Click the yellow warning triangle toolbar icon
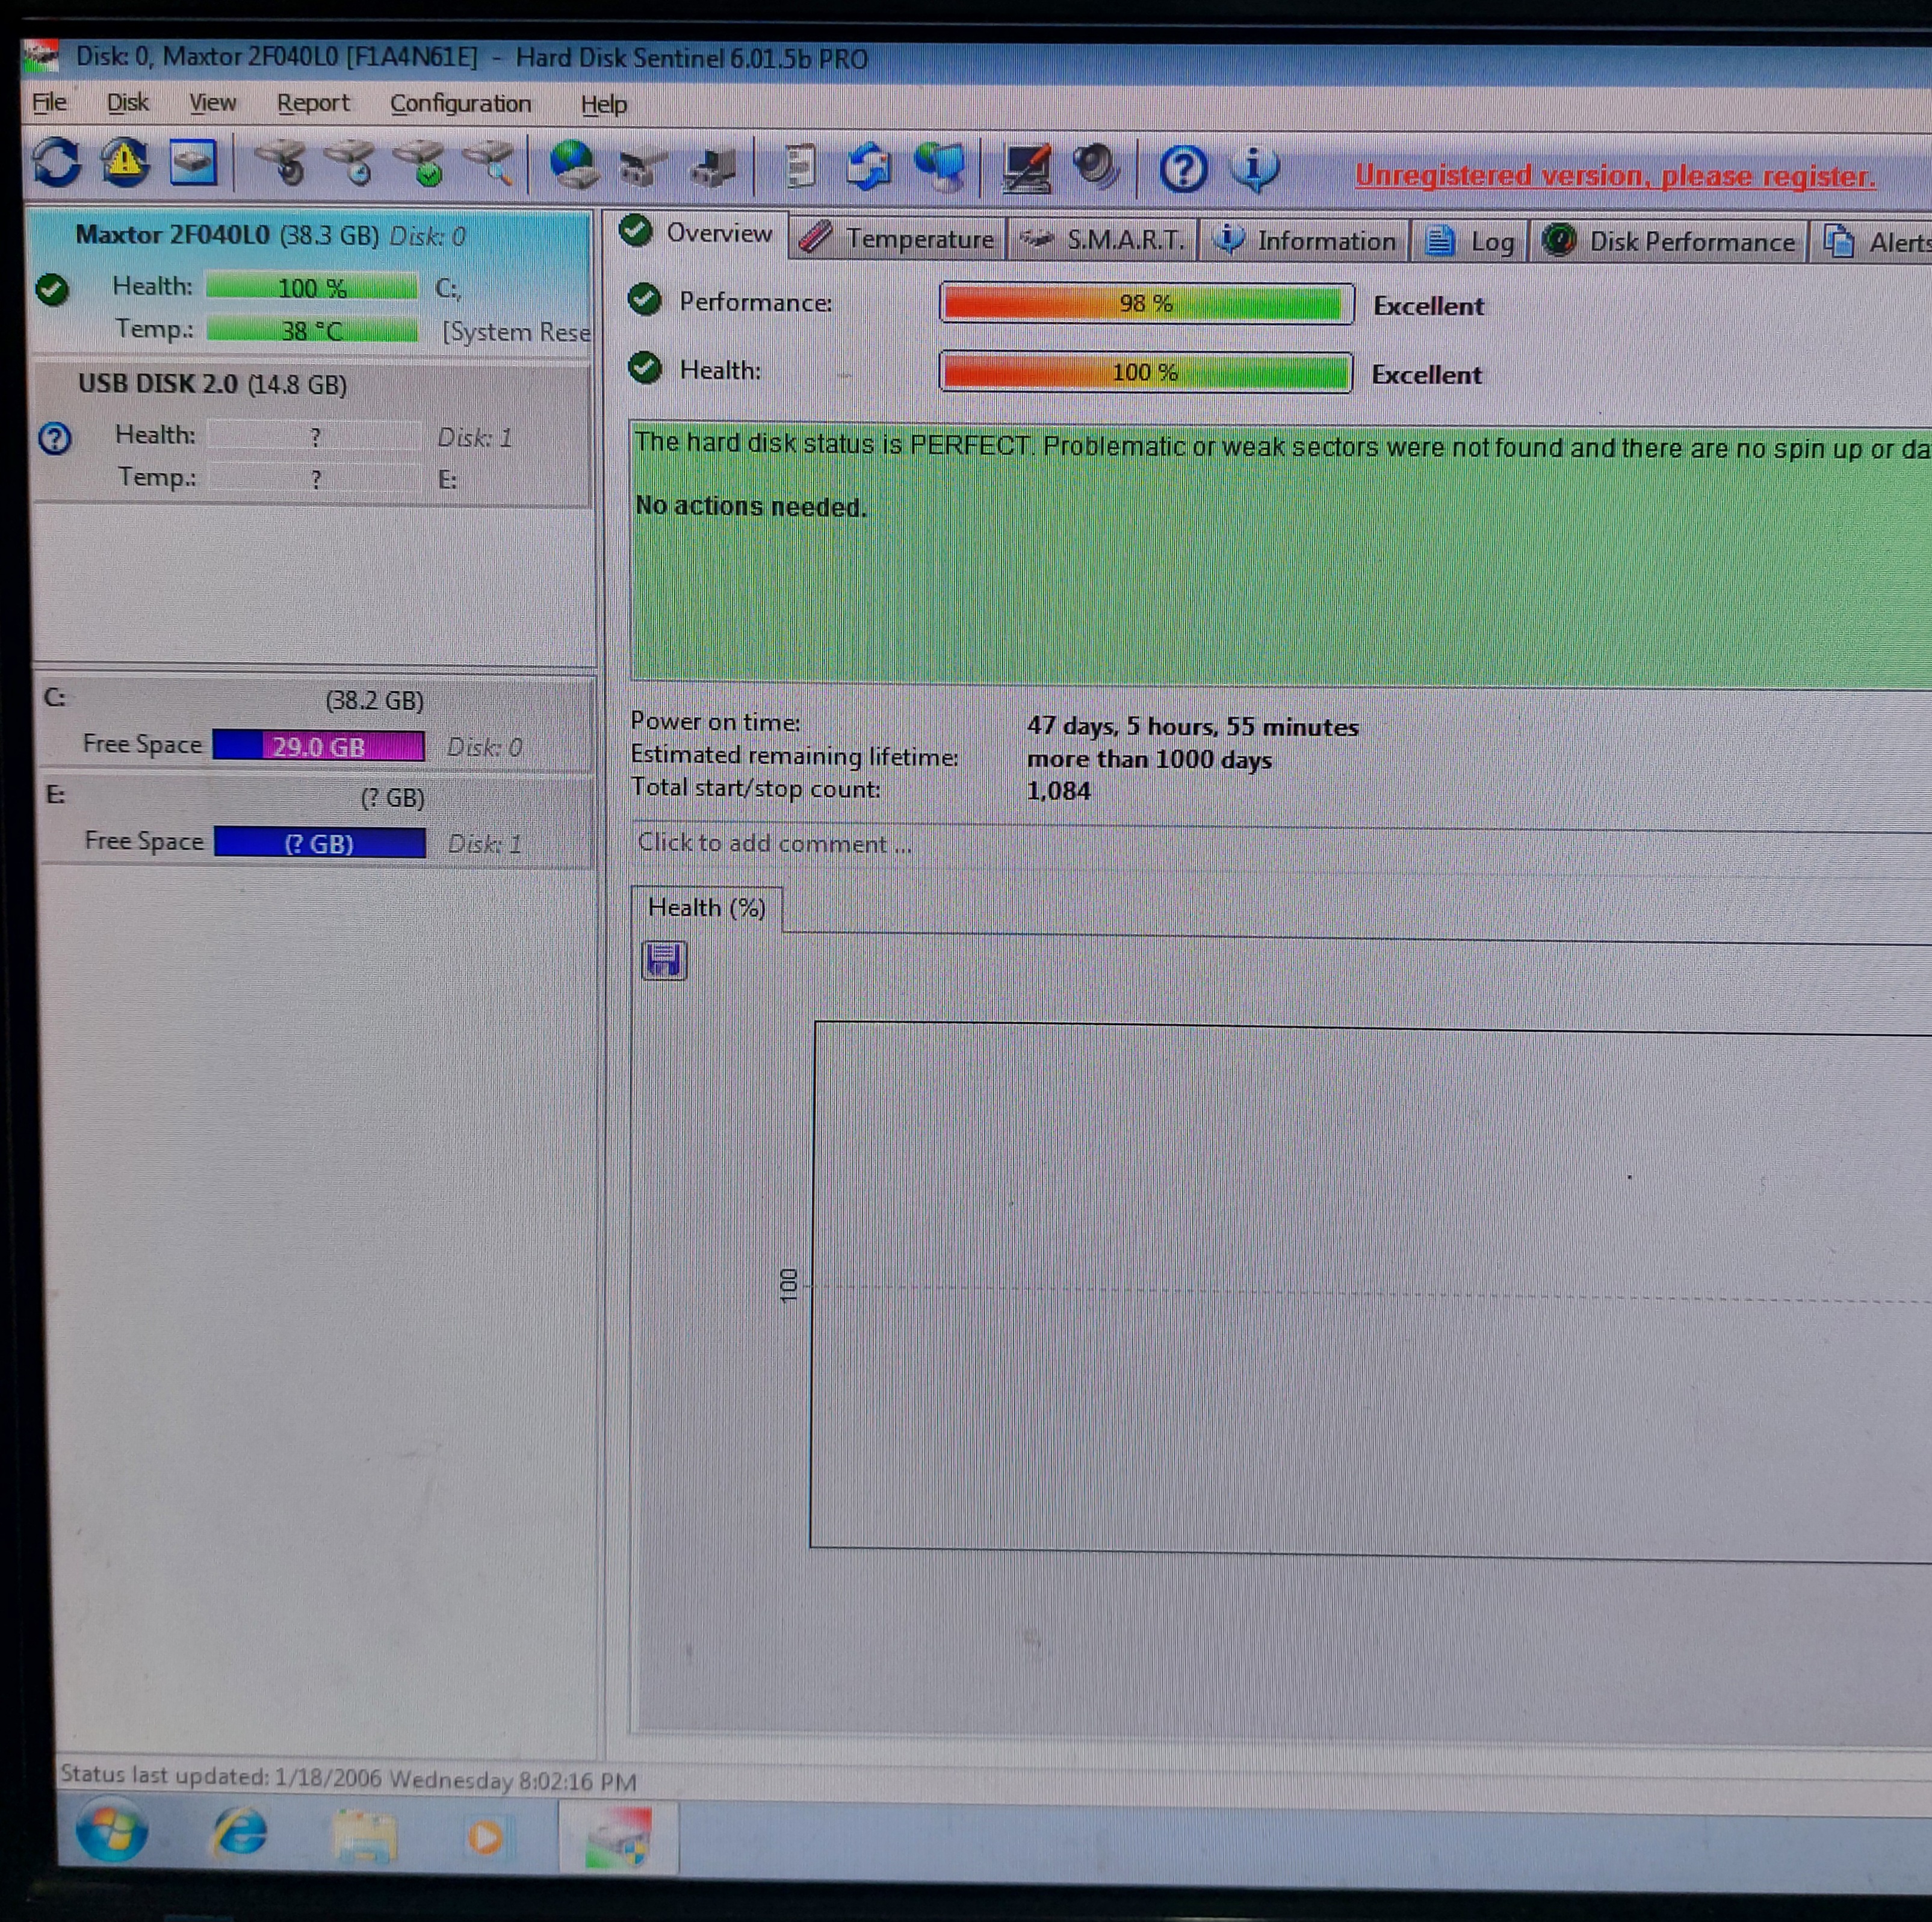 (x=125, y=162)
